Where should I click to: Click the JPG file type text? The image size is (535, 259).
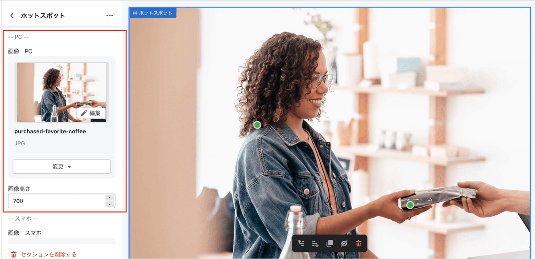pos(20,144)
